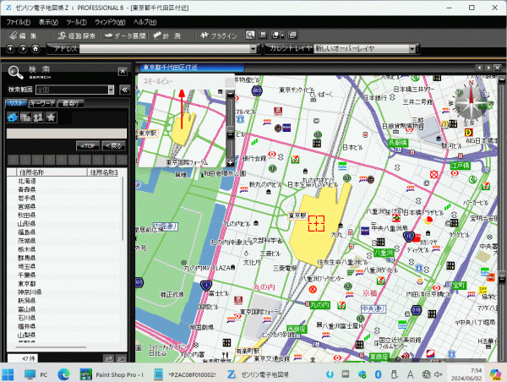This screenshot has height=382, width=507.
Task: Close the 検索 search panel
Action: tap(123, 72)
